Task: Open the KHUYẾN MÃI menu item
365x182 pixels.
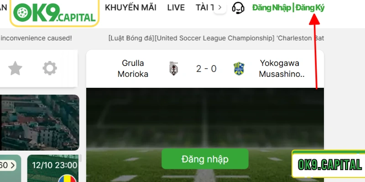Action: 130,8
